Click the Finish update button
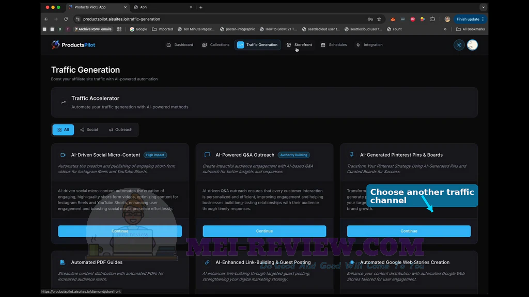Screen dimensions: 529x297 coord(470,19)
